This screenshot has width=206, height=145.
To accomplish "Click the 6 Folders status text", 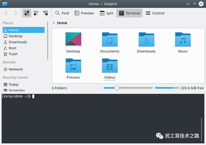I will click(59, 88).
